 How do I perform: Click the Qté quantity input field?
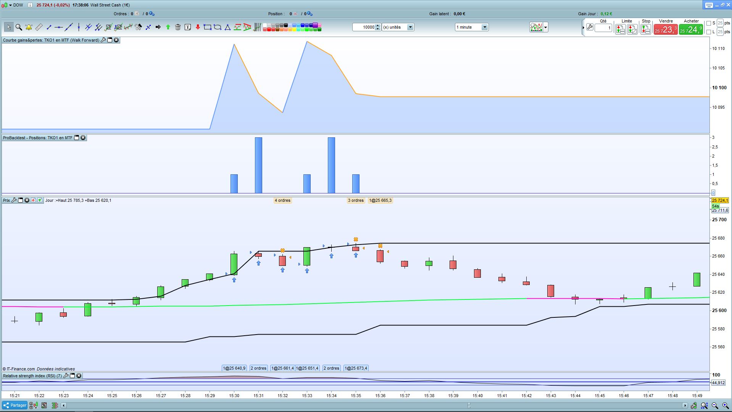click(603, 28)
